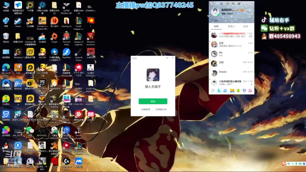The width and height of the screenshot is (306, 172).
Task: Click Sogou input method S icon
Action: 284,164
